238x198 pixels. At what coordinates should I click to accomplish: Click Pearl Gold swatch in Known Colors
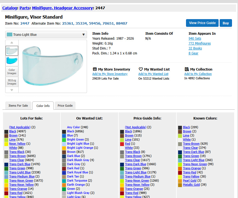(x=180, y=181)
